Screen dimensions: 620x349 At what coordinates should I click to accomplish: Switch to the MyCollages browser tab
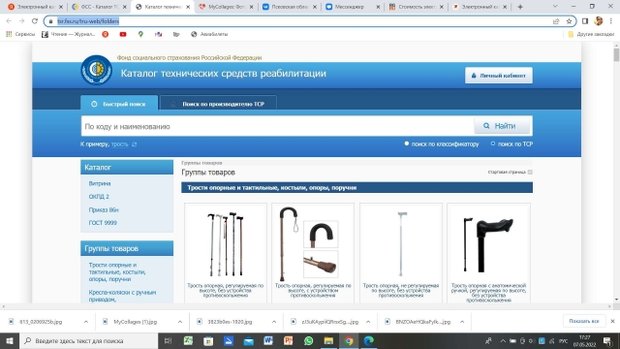click(x=226, y=7)
